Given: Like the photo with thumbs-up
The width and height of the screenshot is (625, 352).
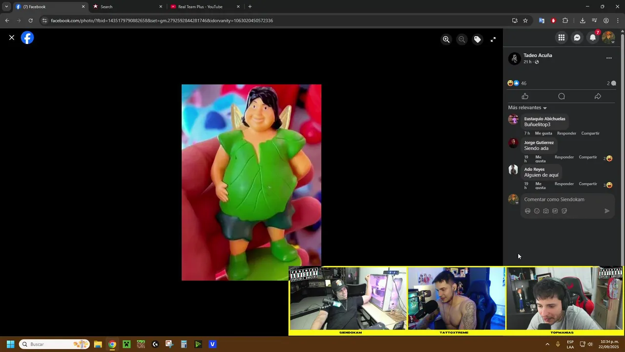Looking at the screenshot, I should click(x=525, y=96).
